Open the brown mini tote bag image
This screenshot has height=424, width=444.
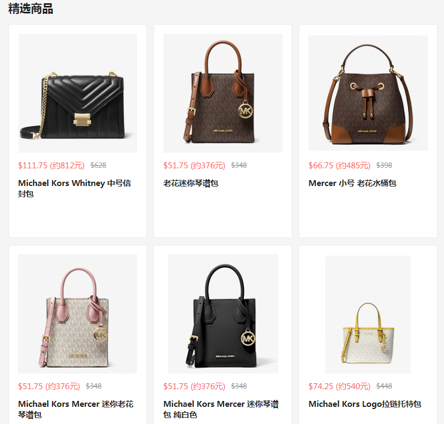click(223, 93)
